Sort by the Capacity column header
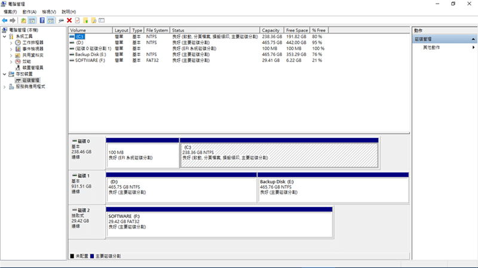 click(x=272, y=30)
